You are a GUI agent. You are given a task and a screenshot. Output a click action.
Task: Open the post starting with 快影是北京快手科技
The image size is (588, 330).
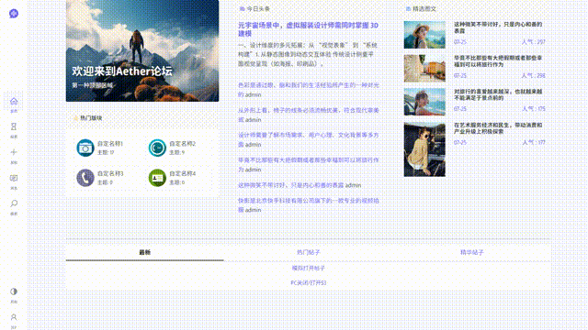tap(309, 205)
